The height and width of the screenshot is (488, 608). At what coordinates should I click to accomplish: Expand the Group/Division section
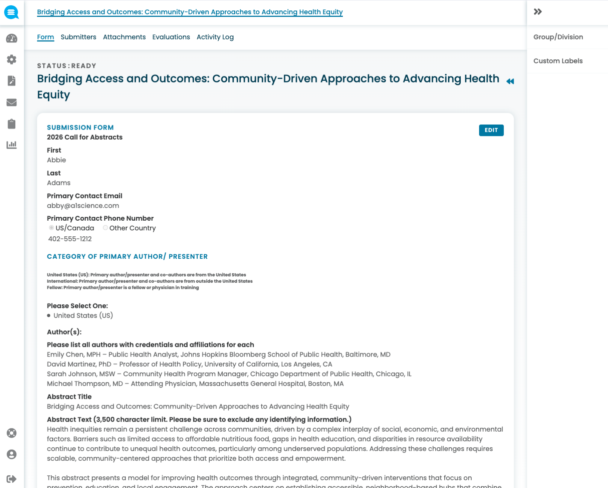click(x=558, y=37)
